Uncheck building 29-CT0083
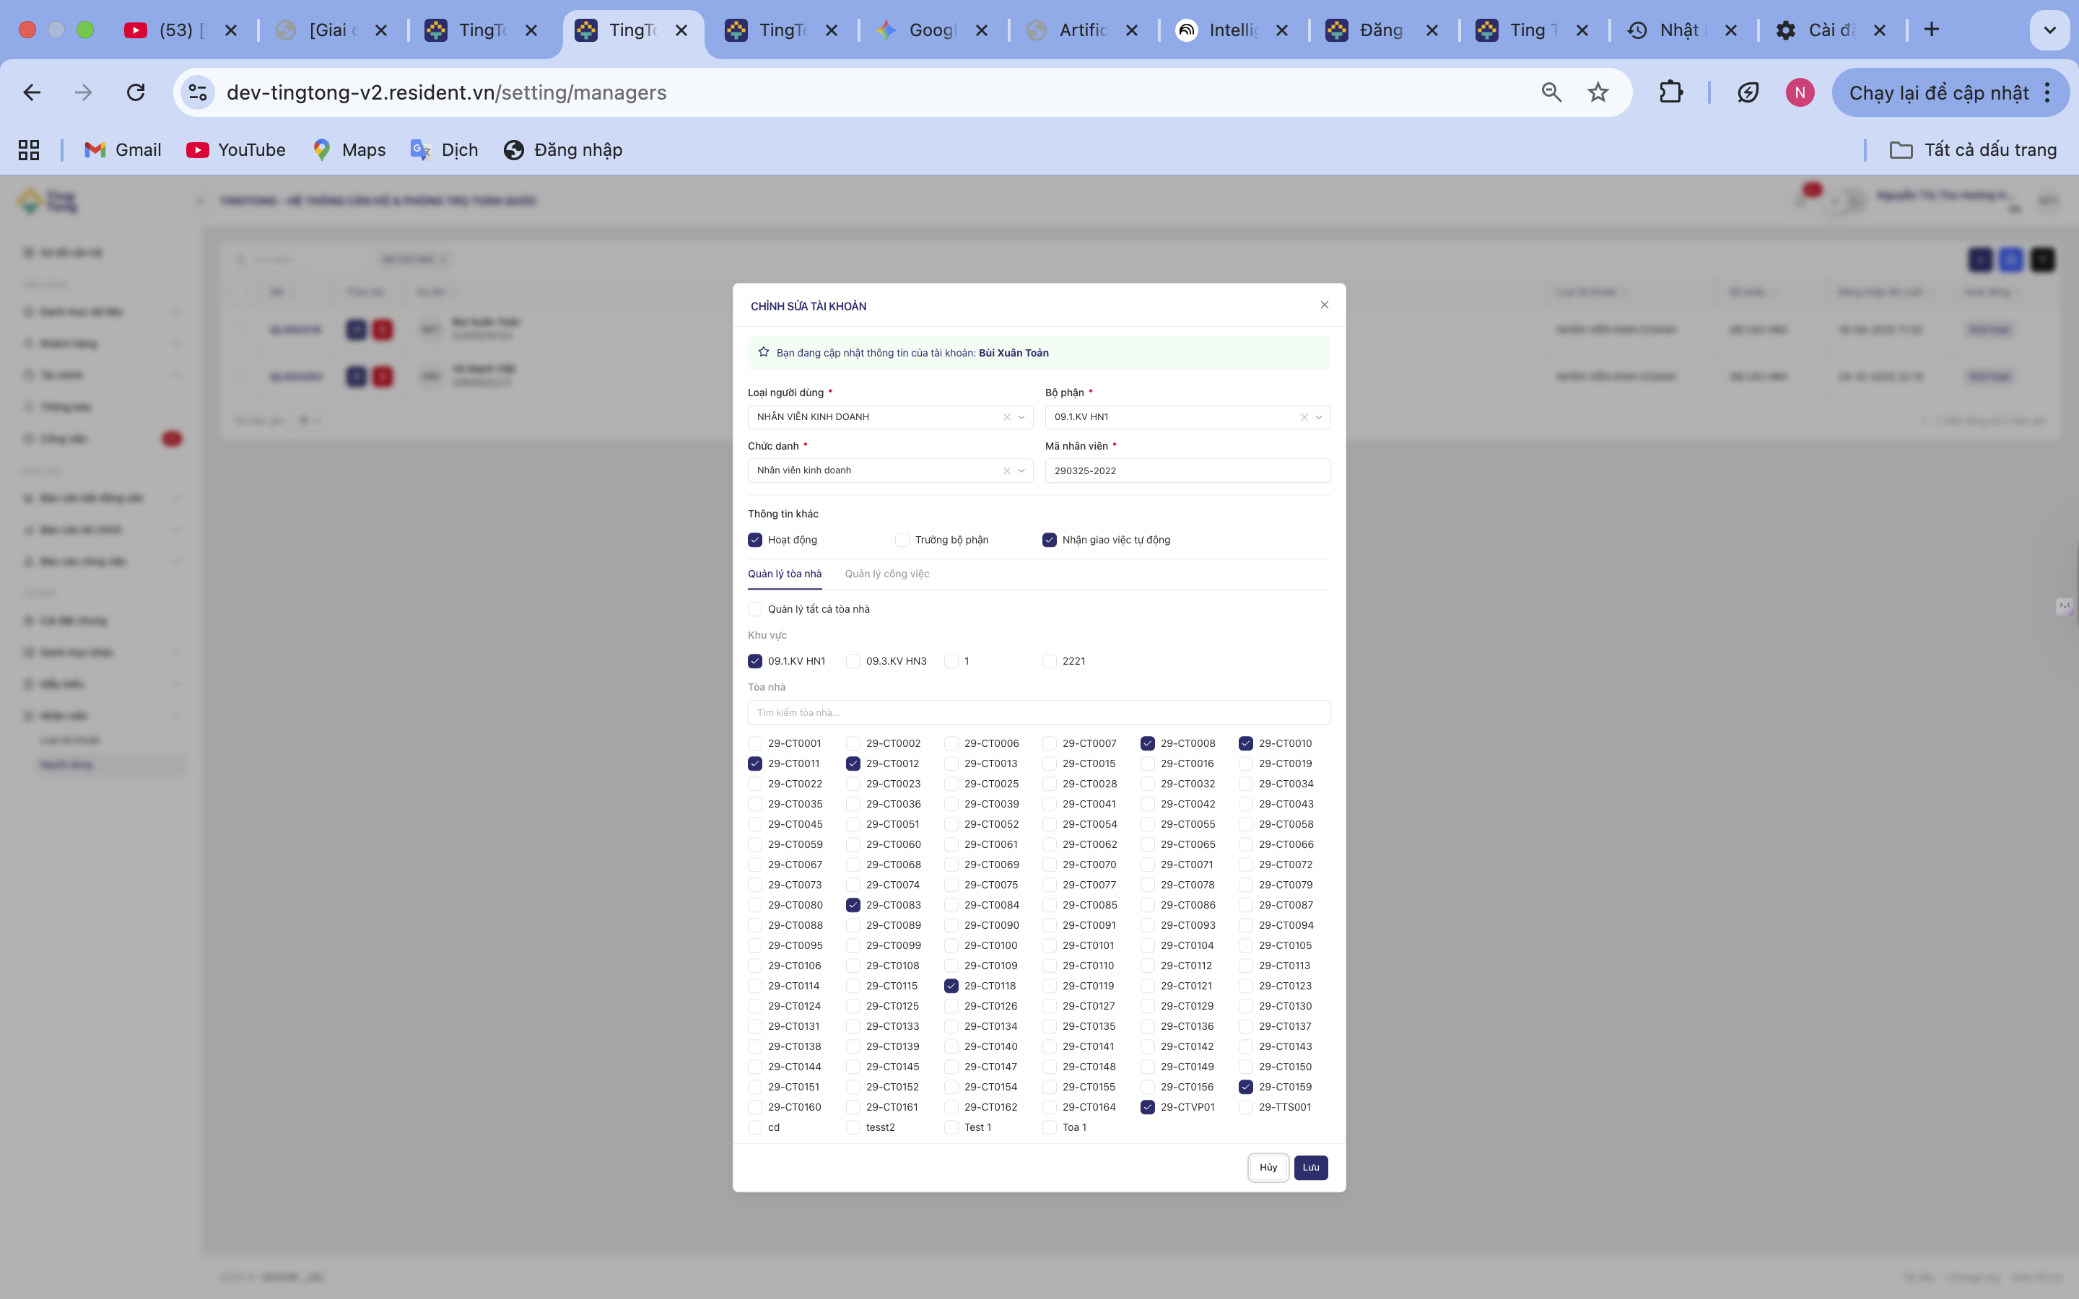Image resolution: width=2079 pixels, height=1299 pixels. (853, 905)
